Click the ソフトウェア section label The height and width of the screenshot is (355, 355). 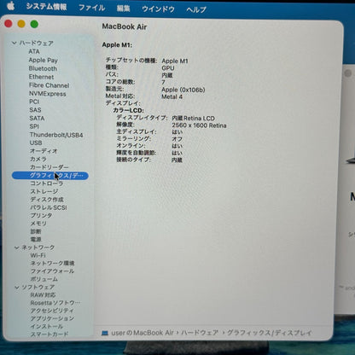(38, 287)
